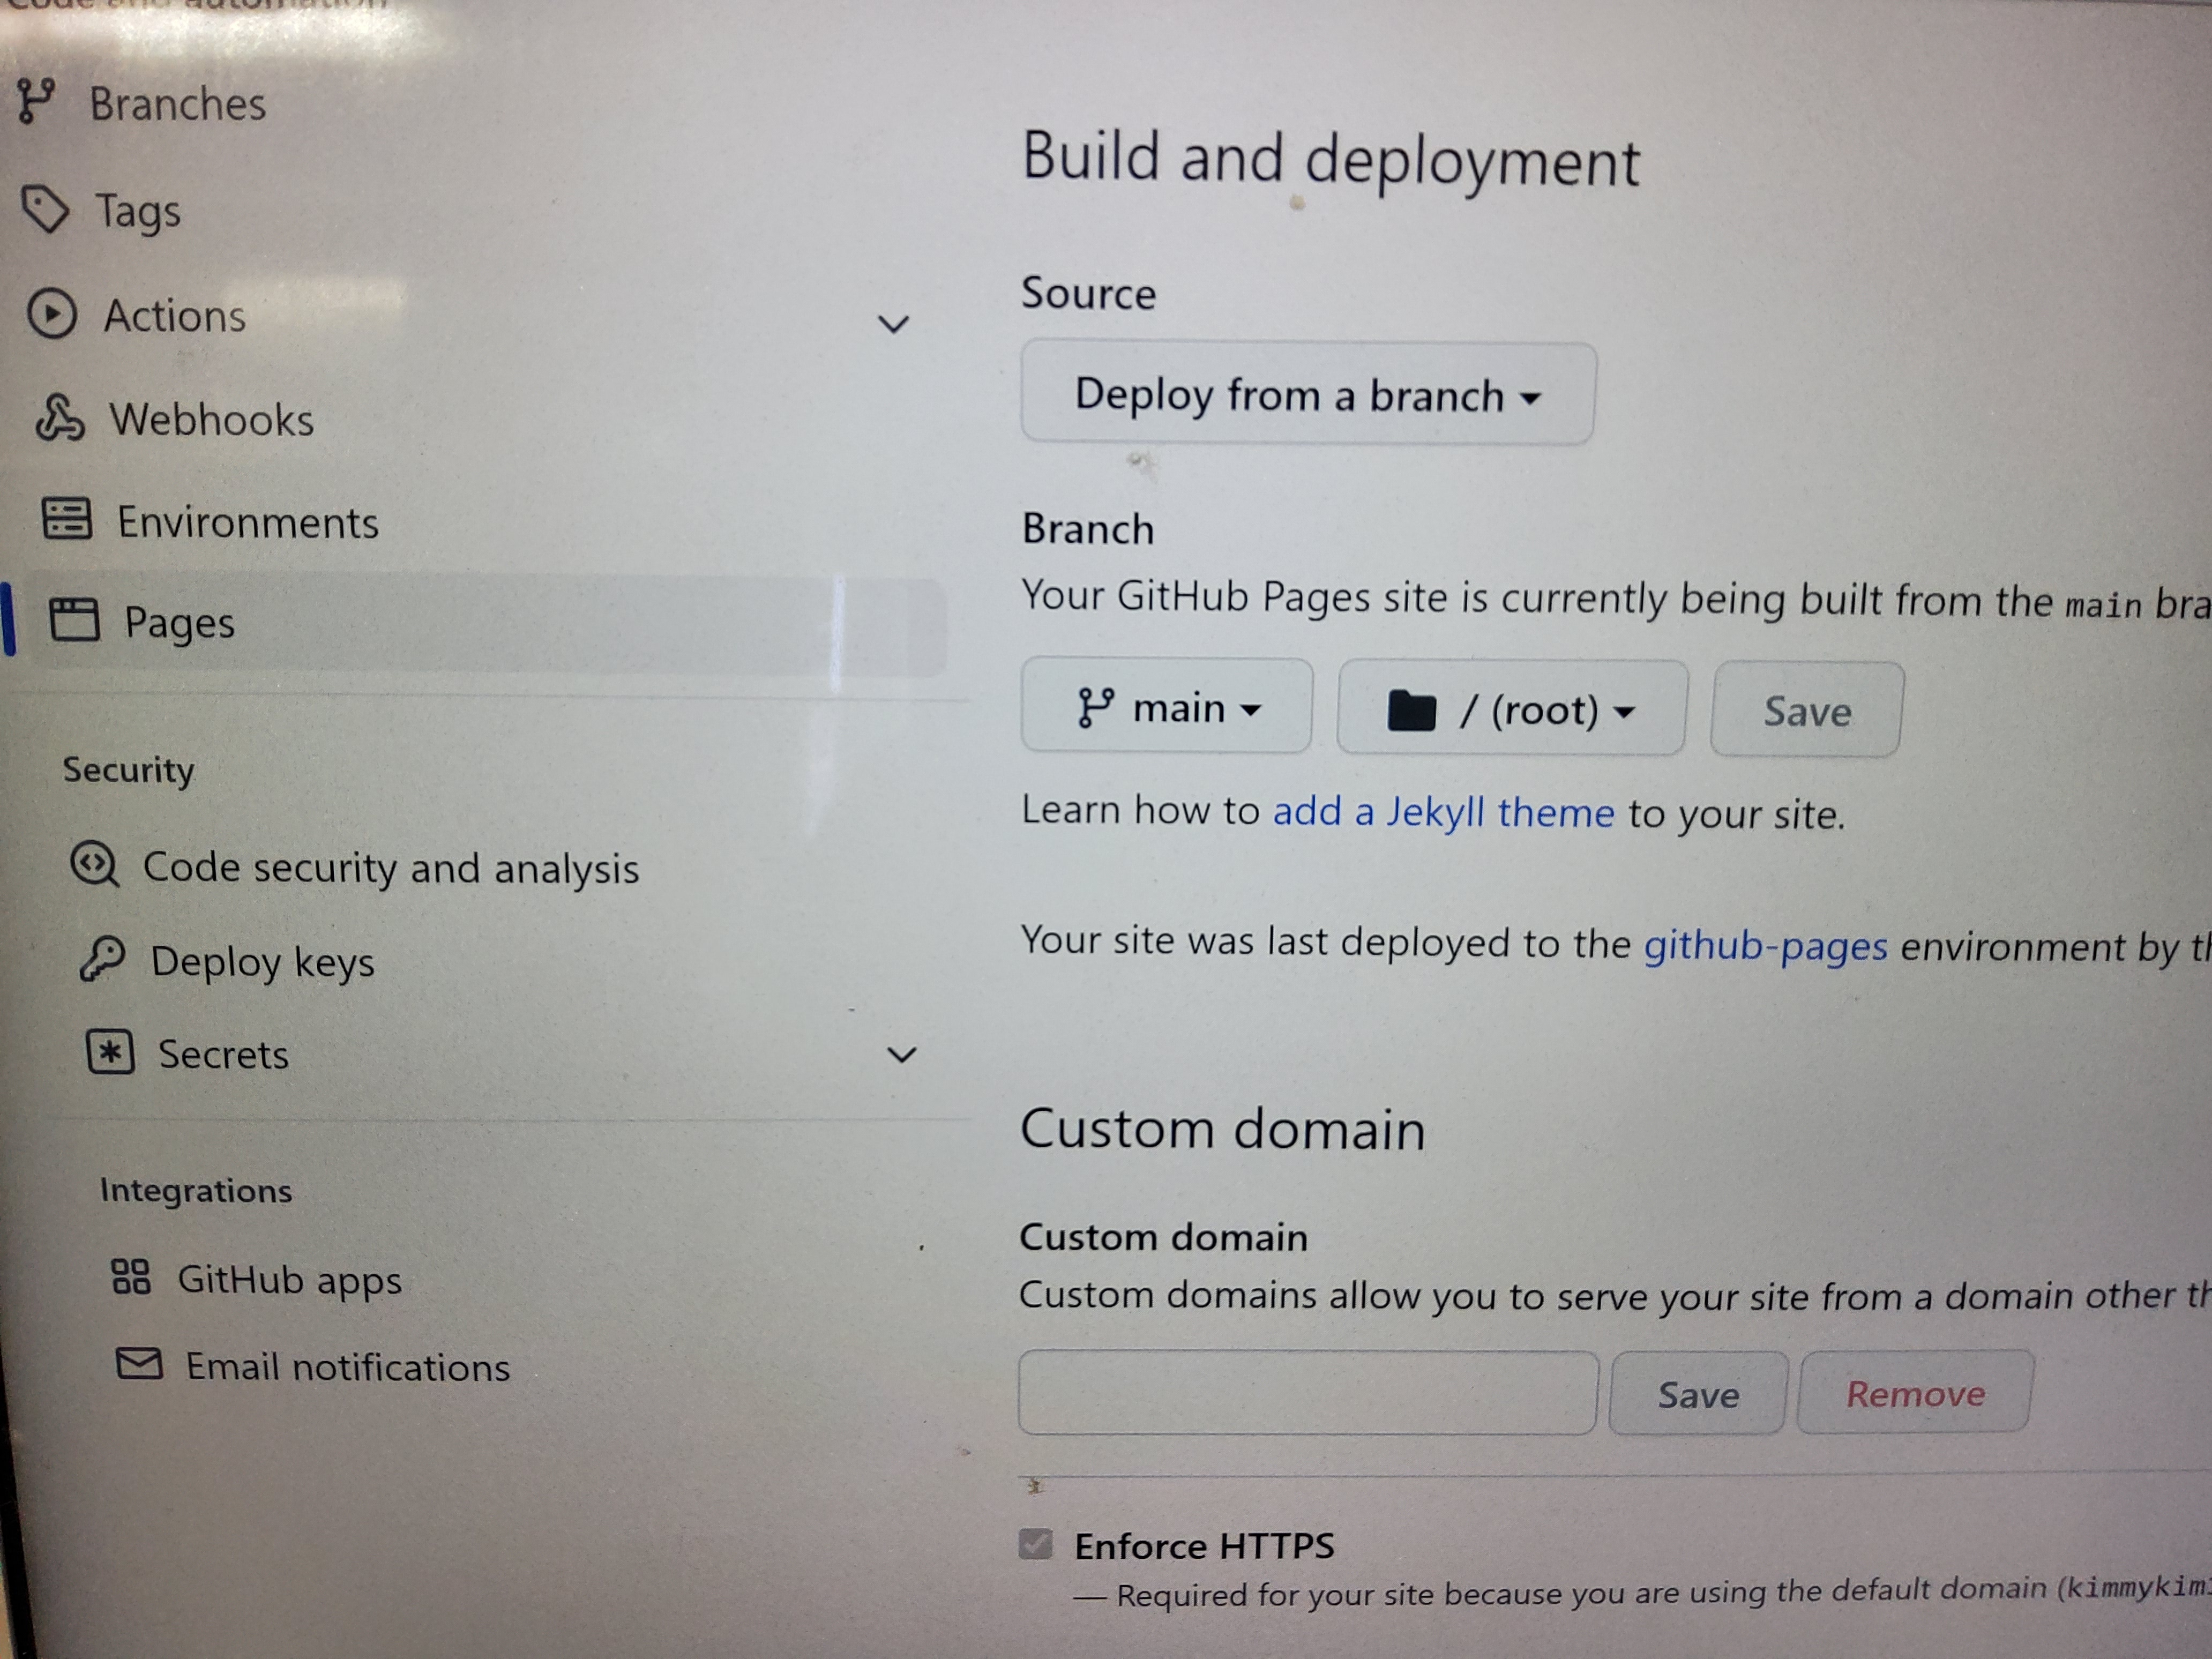Click the Deploy keys key icon

tap(102, 958)
